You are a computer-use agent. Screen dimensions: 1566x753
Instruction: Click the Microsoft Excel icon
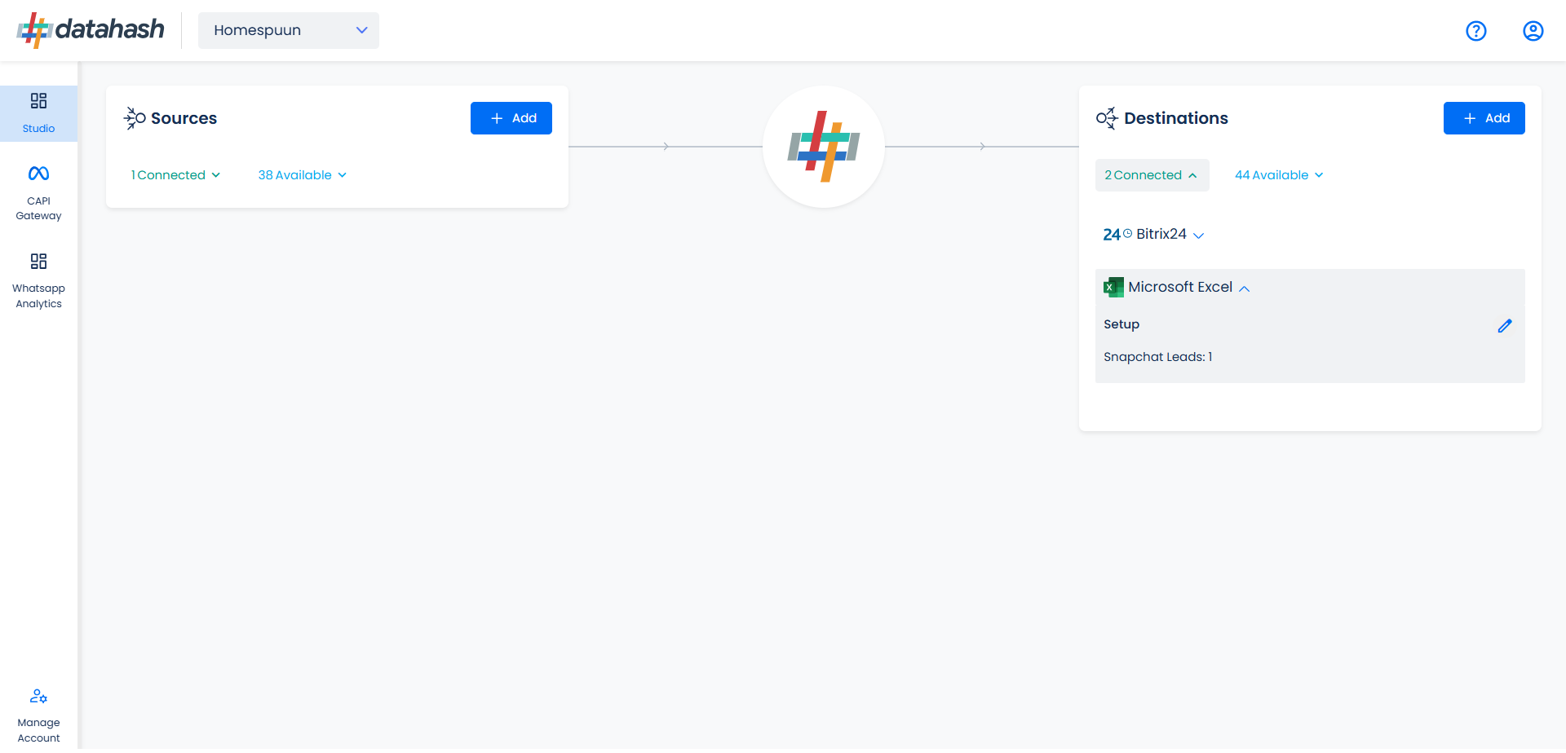1113,287
